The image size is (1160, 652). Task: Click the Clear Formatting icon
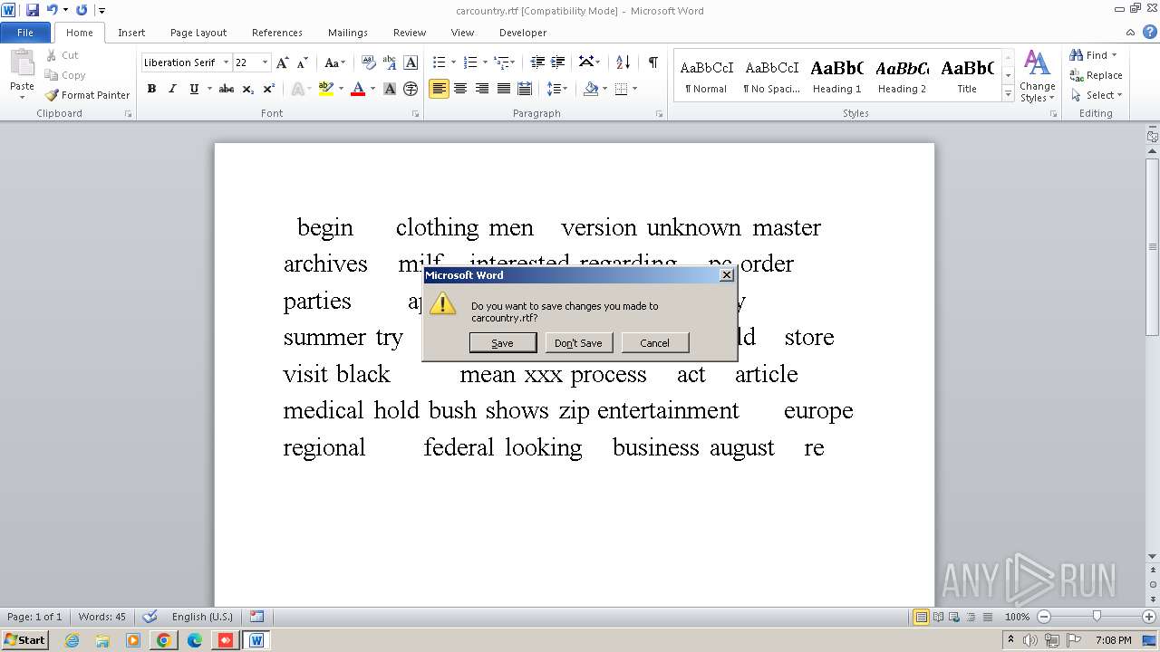(368, 62)
